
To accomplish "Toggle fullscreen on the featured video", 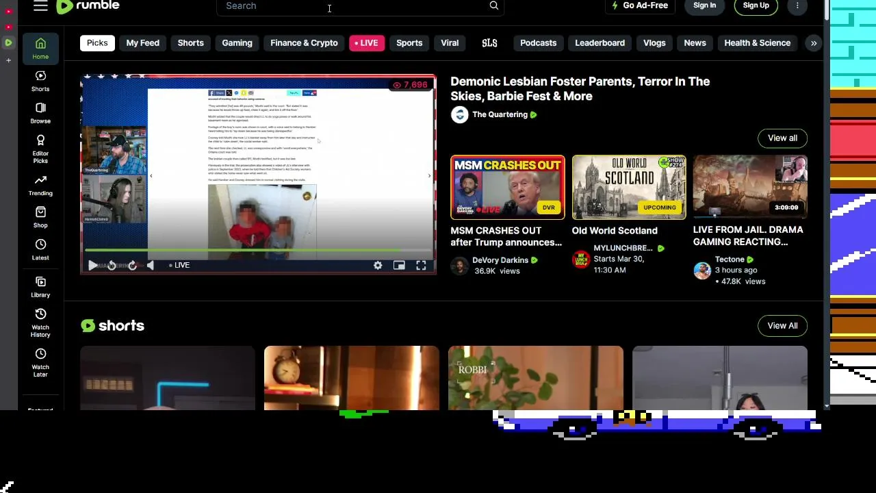I will 421,265.
